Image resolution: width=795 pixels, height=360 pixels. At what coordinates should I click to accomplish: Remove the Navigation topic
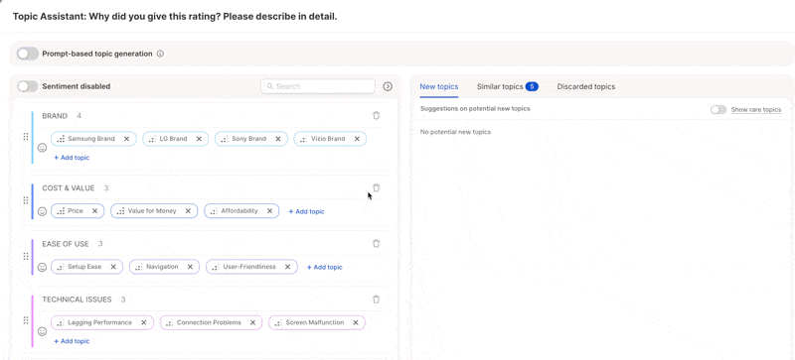click(190, 267)
